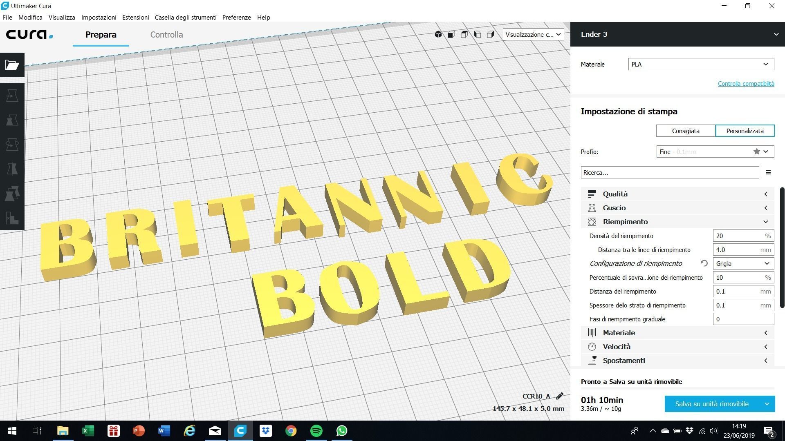Viewport: 785px width, 441px height.
Task: Click Salva su unità rimovibile button
Action: click(712, 404)
